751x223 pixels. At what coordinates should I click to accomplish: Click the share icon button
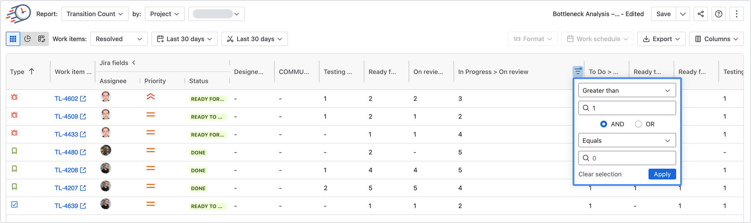coord(701,14)
